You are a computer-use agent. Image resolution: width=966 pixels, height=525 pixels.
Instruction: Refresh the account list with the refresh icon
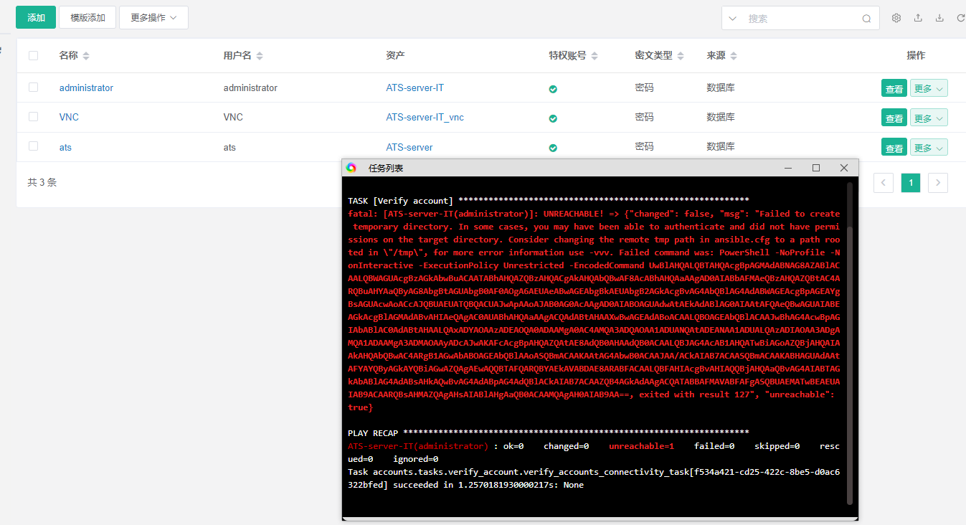click(961, 17)
